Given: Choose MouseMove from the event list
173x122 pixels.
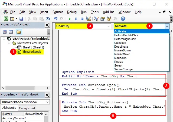Looking at the screenshot, I should point(141,54).
